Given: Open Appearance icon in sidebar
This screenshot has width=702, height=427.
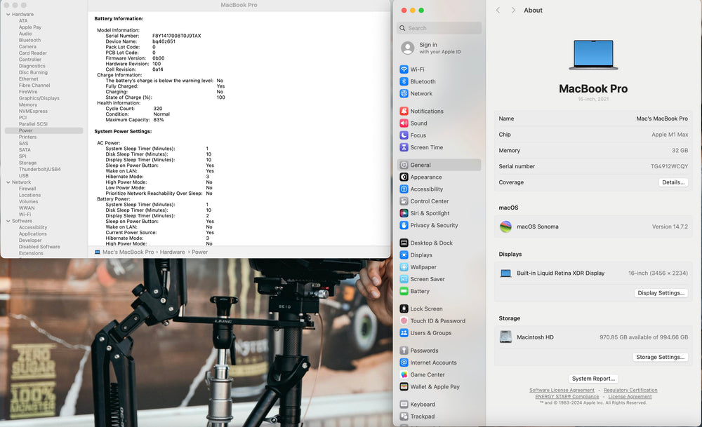Looking at the screenshot, I should (404, 177).
